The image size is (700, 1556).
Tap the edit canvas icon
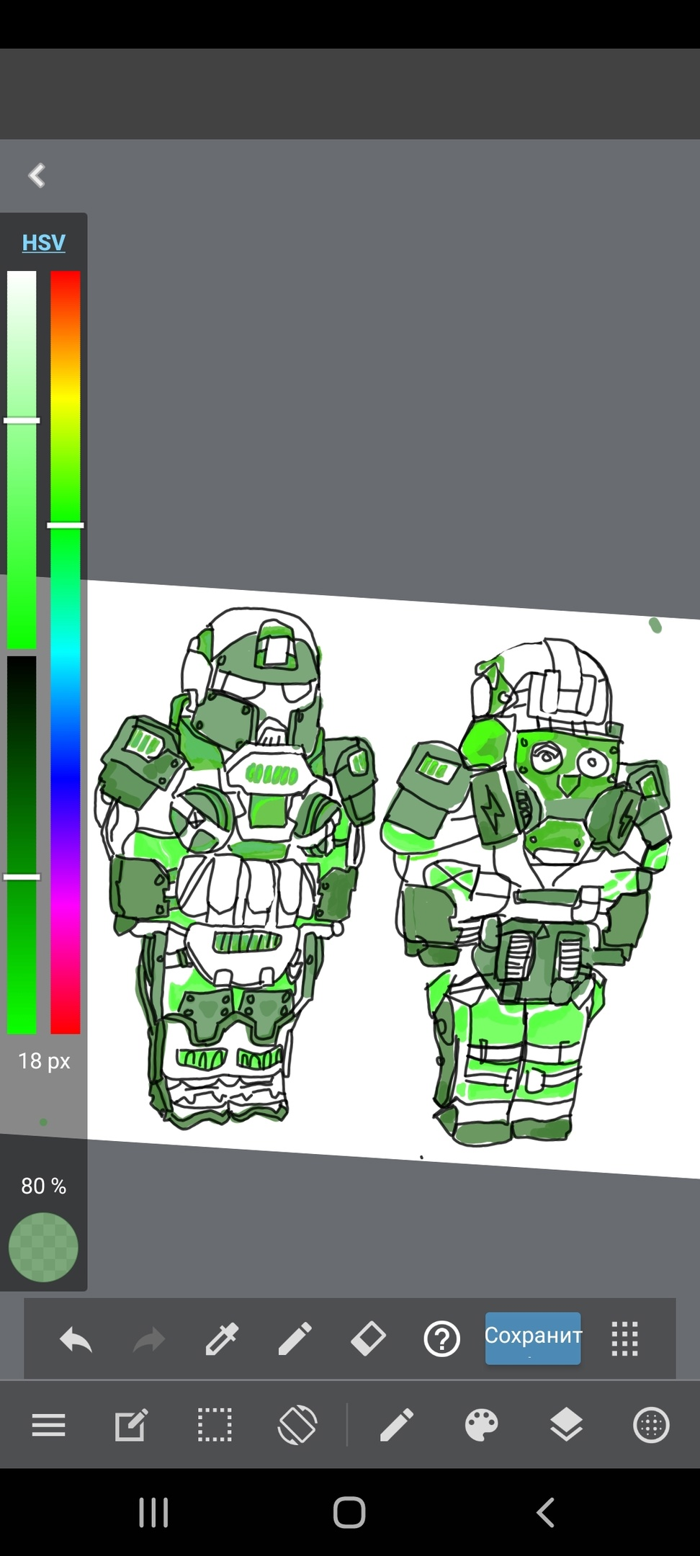point(131,1425)
